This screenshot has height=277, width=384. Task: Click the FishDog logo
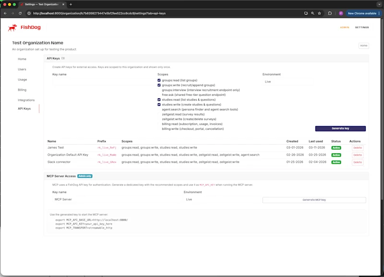24,27
